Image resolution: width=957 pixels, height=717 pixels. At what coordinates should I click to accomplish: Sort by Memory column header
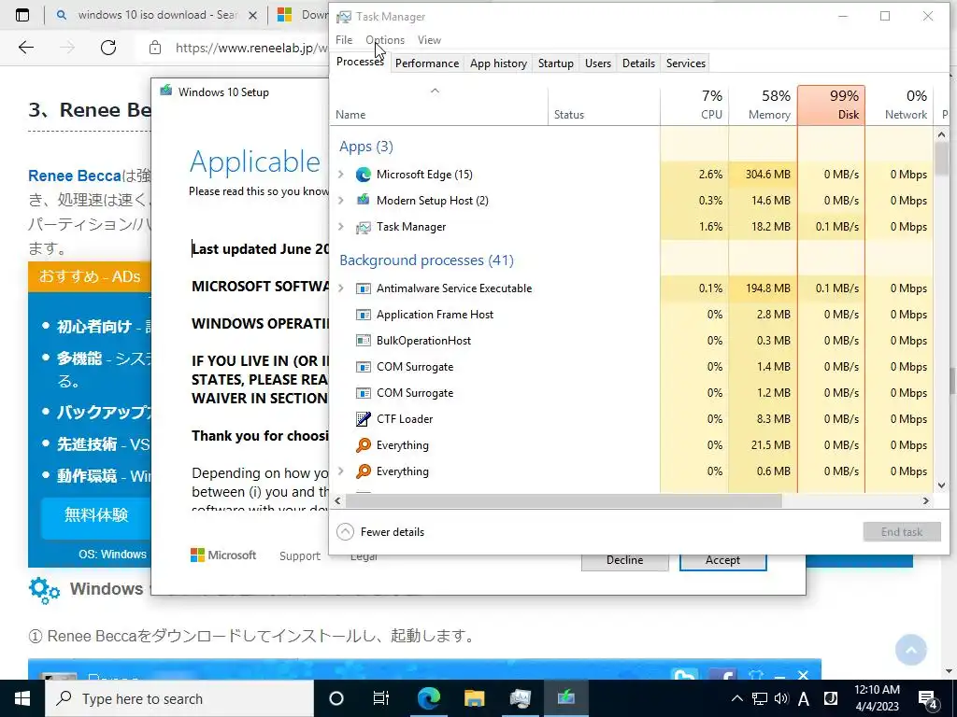point(763,105)
